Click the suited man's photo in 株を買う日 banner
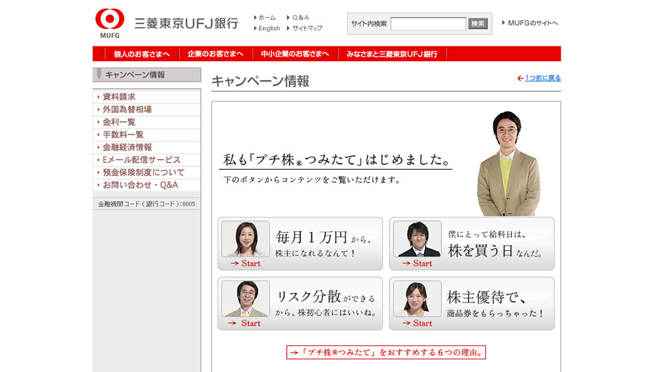Screen dimensions: 663x372 point(417,239)
